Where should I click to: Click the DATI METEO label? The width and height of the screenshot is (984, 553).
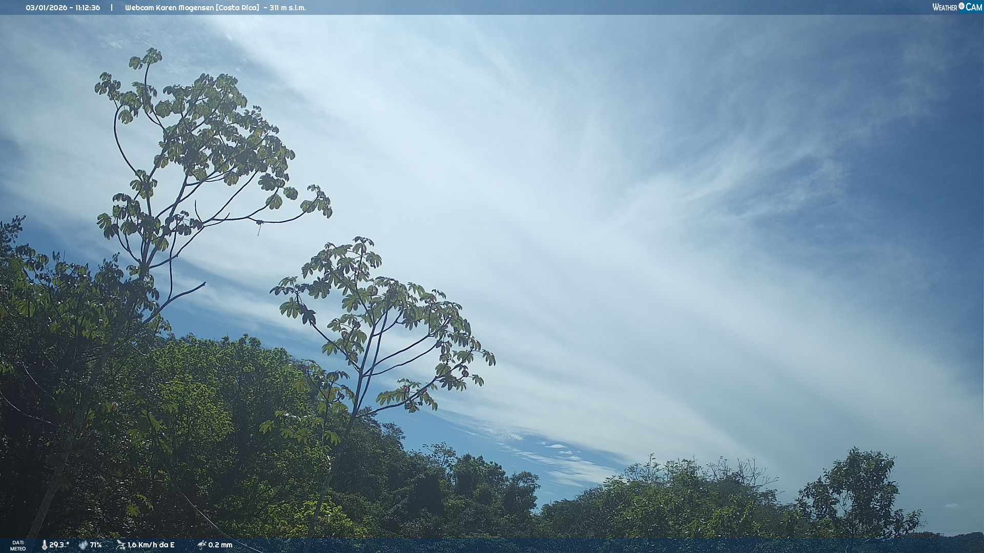tap(18, 545)
